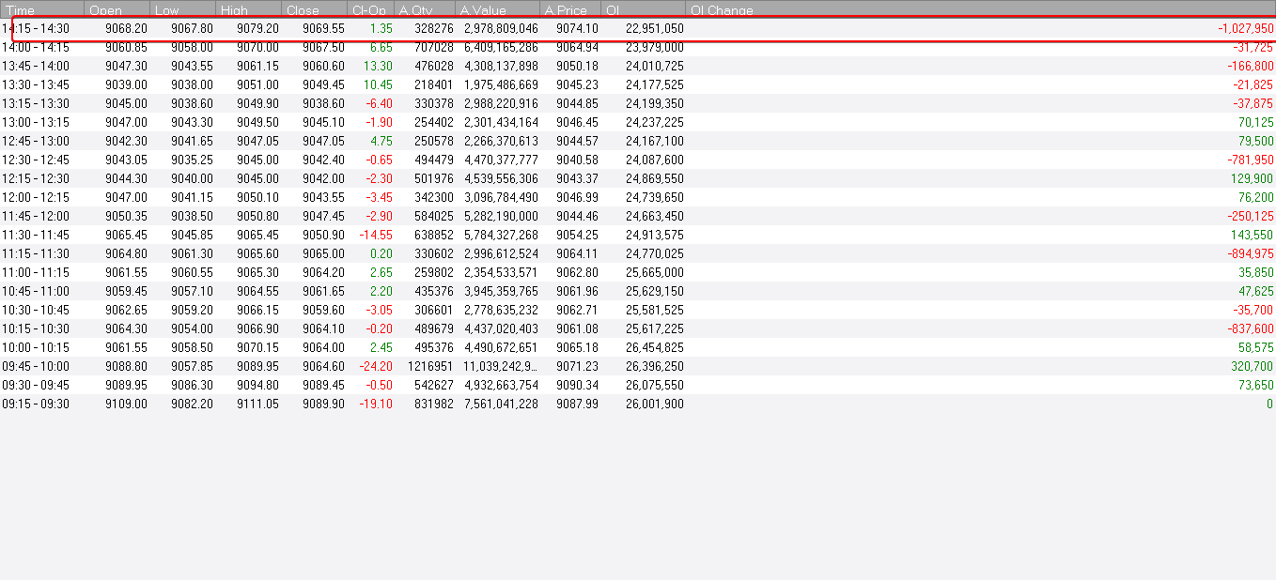
Task: Sort by the A.Price column
Action: 564,10
